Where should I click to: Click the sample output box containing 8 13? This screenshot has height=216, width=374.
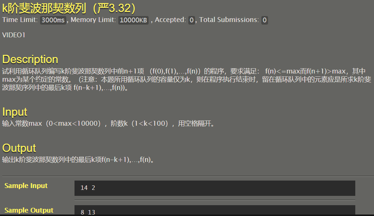pos(215,210)
